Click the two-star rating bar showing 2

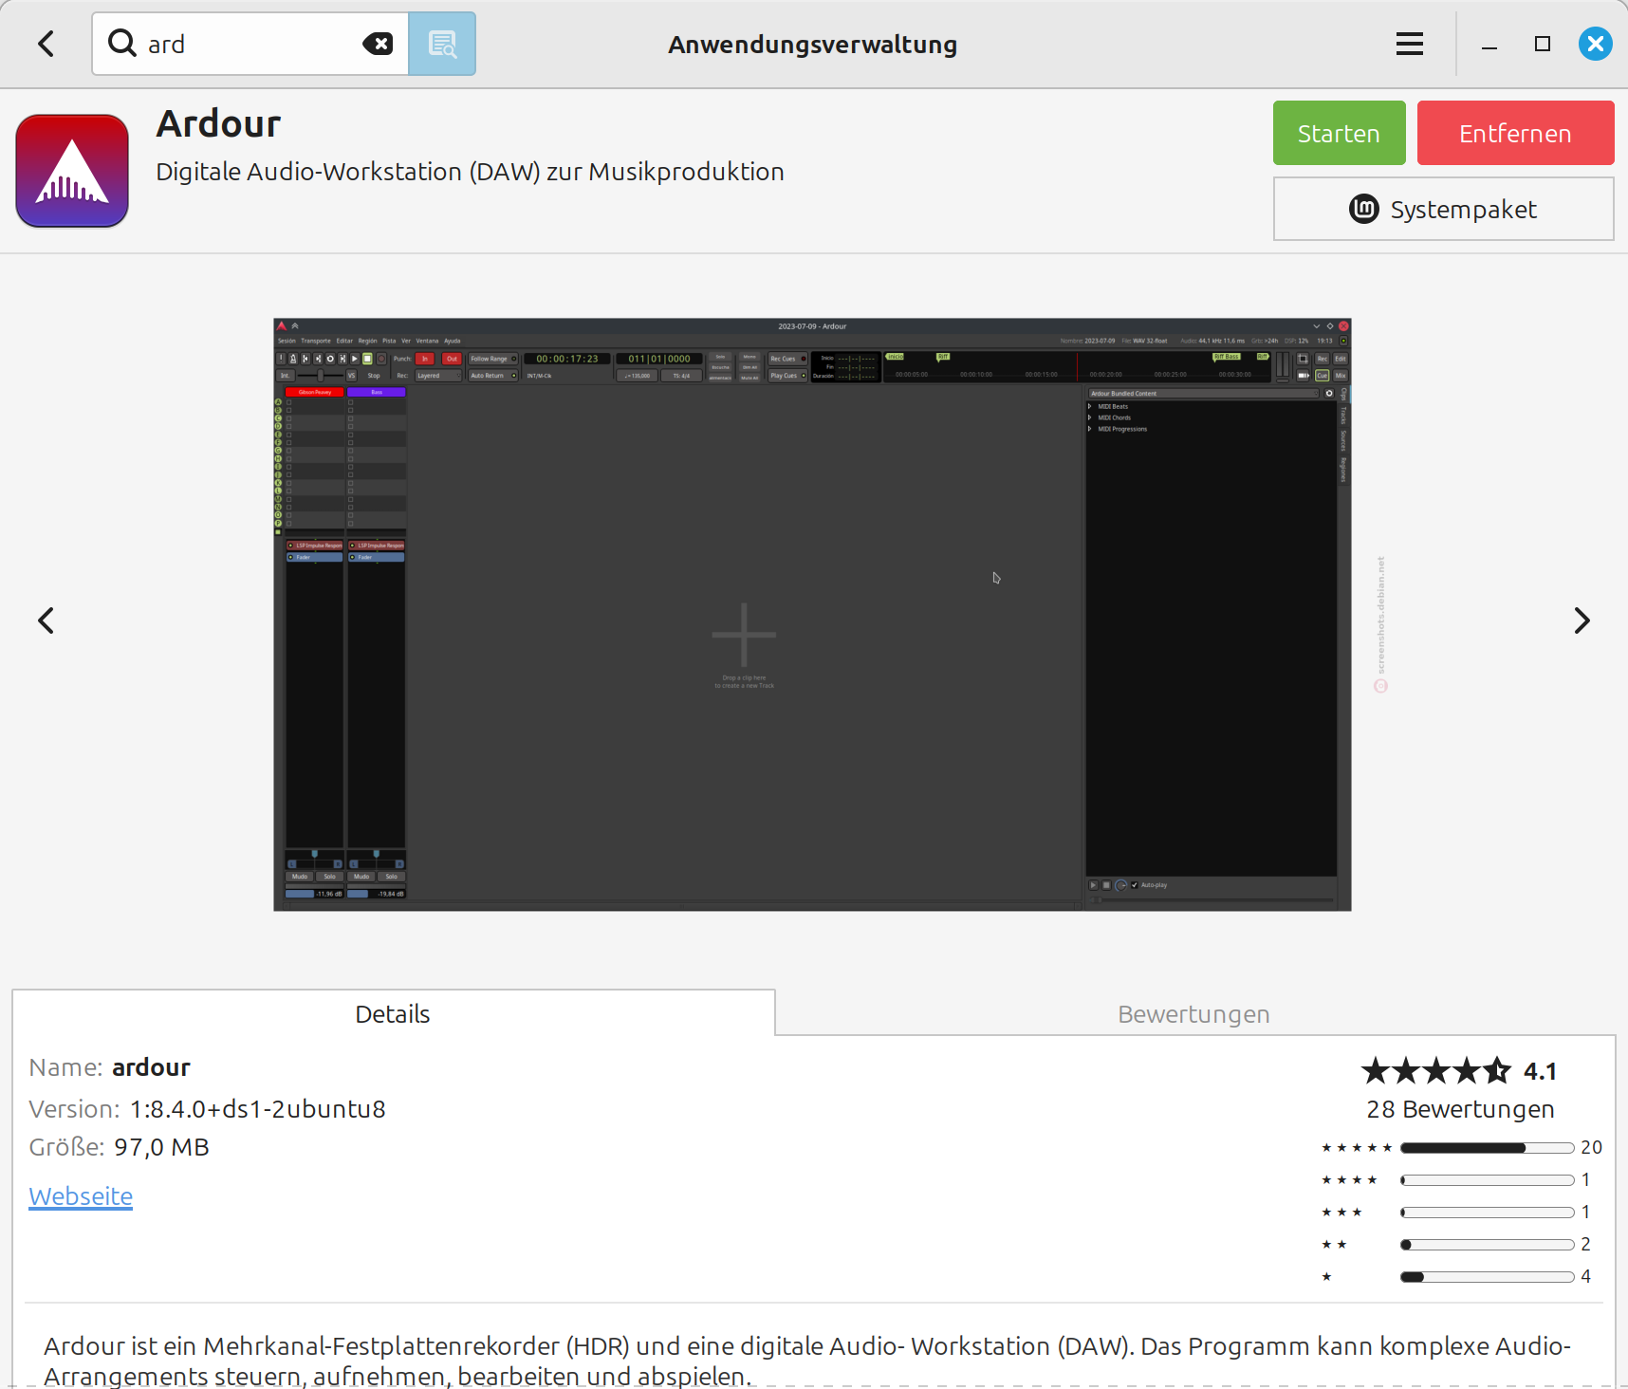click(1487, 1244)
